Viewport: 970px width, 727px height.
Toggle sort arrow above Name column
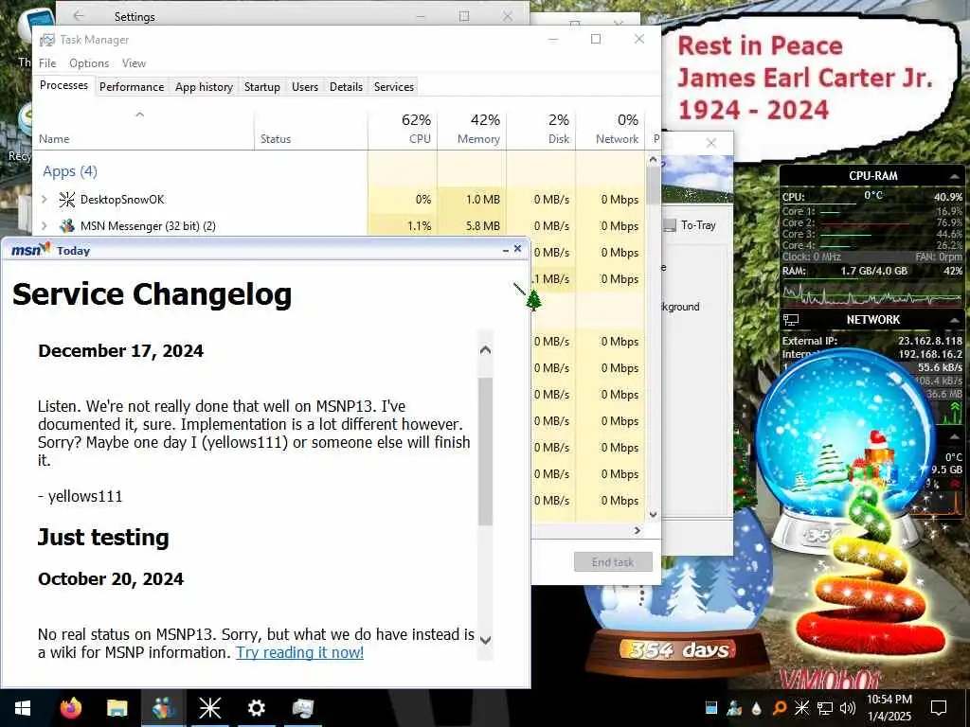(x=140, y=115)
